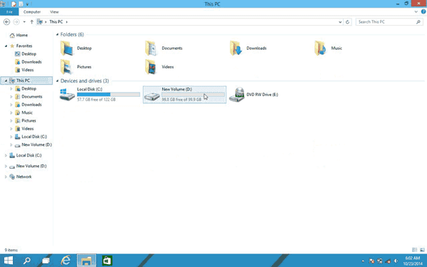Open Search from the taskbar
Screen dimensions: 427x267
[x=27, y=261]
